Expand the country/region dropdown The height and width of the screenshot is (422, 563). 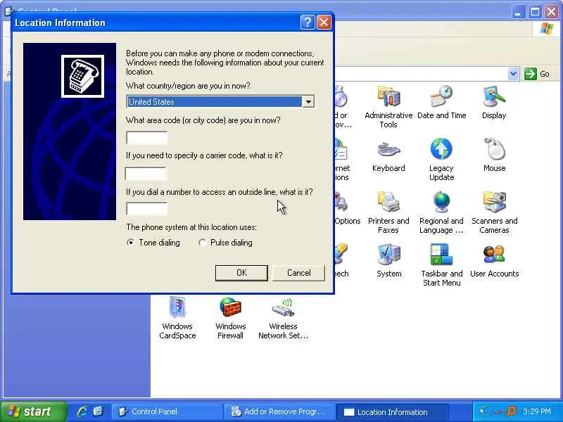pyautogui.click(x=308, y=102)
